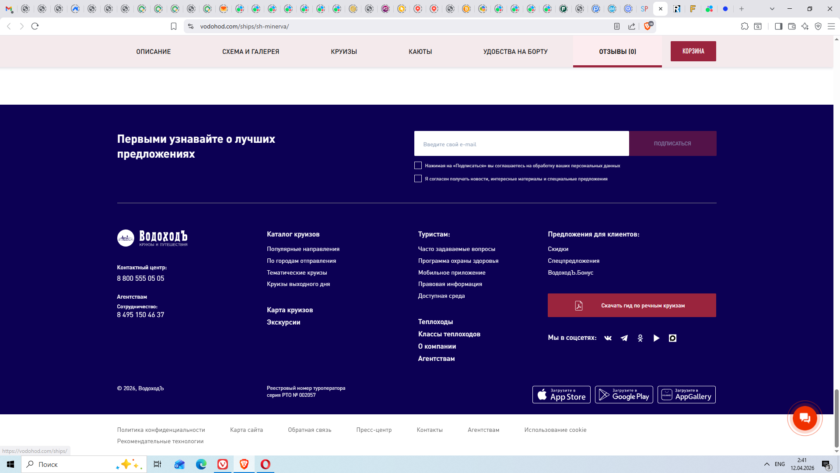Expand the tab search dropdown arrow

pyautogui.click(x=772, y=9)
